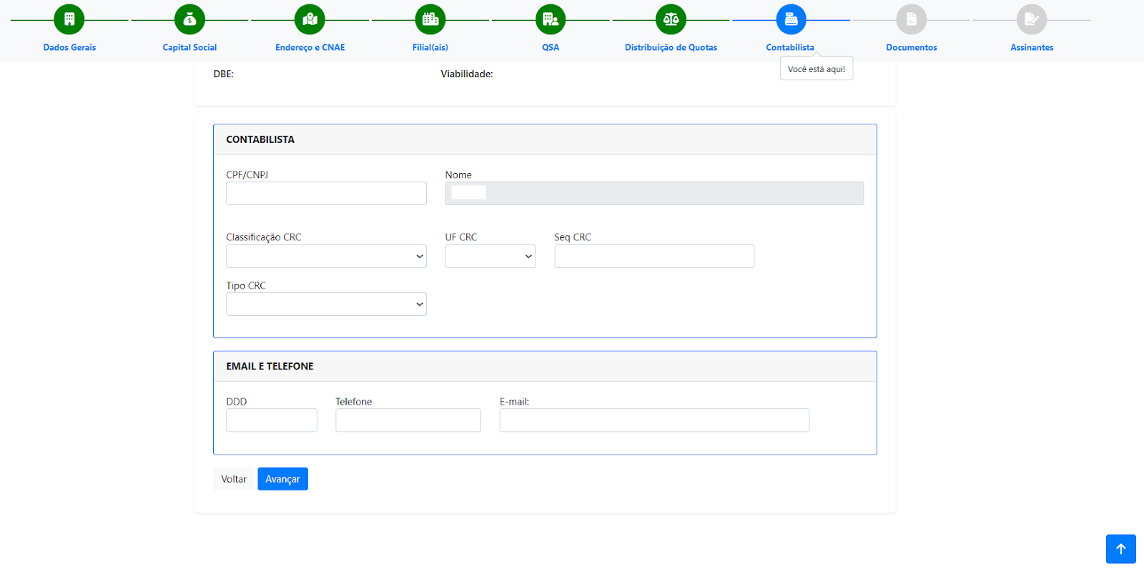
Task: Click the gray Documentos step icon
Action: pos(912,19)
